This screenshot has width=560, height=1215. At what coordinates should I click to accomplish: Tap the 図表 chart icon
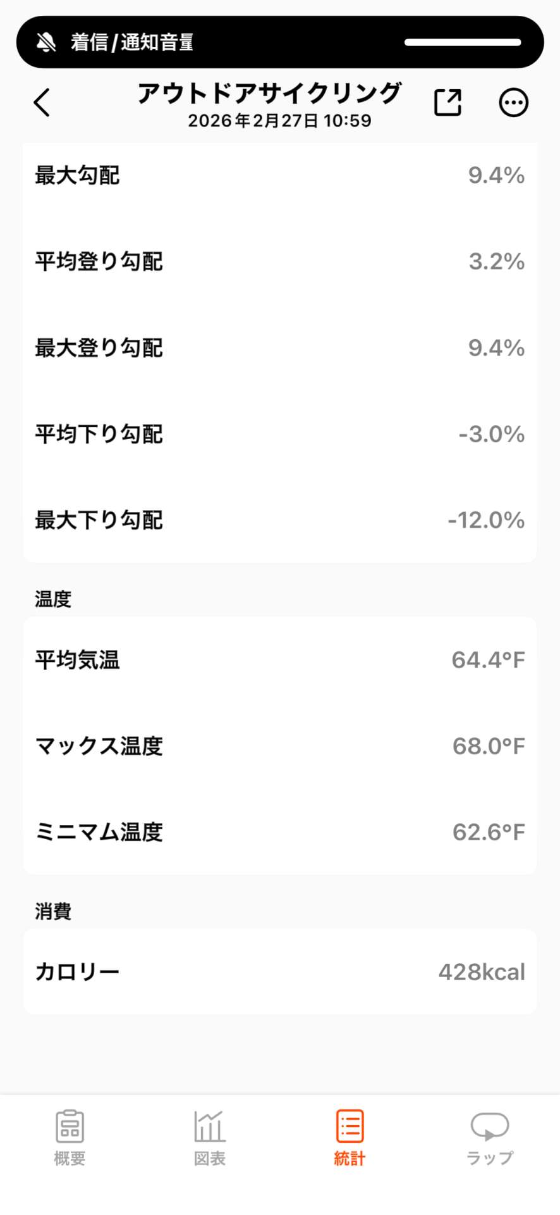[x=209, y=1126]
